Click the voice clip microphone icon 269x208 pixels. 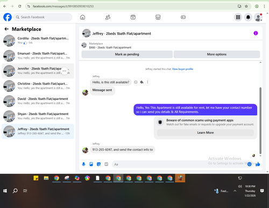point(83,164)
